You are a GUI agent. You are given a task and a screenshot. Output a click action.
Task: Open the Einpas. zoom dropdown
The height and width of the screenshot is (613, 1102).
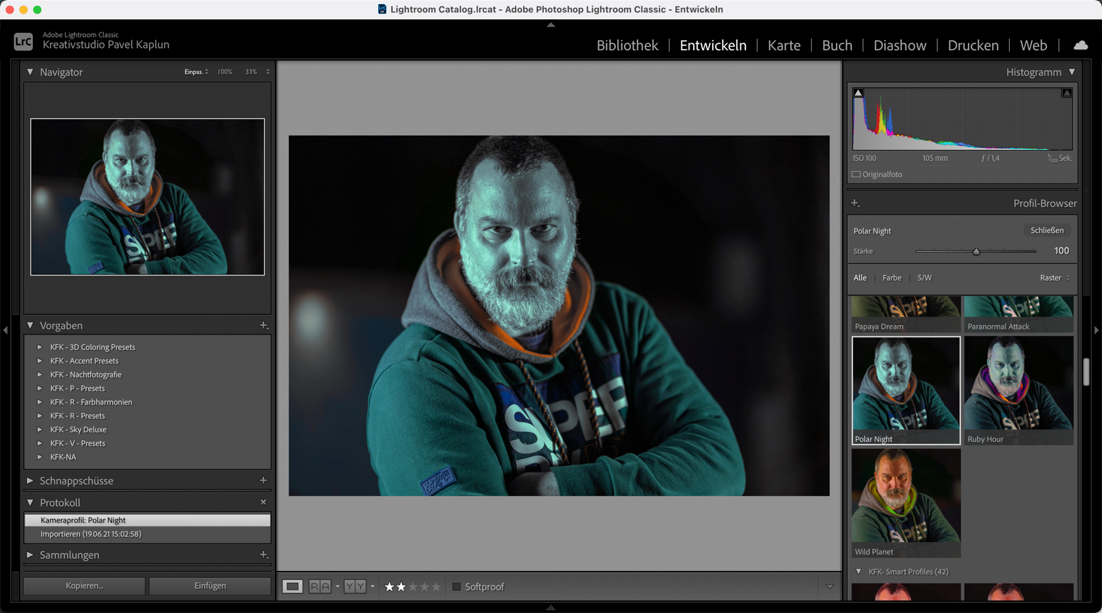coord(197,71)
